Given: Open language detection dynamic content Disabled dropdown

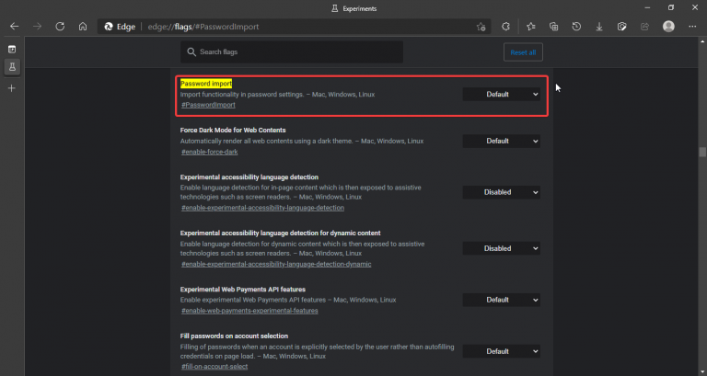Looking at the screenshot, I should coord(502,248).
